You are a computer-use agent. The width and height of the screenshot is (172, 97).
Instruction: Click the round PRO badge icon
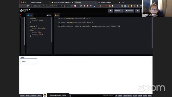[x=45, y=95]
